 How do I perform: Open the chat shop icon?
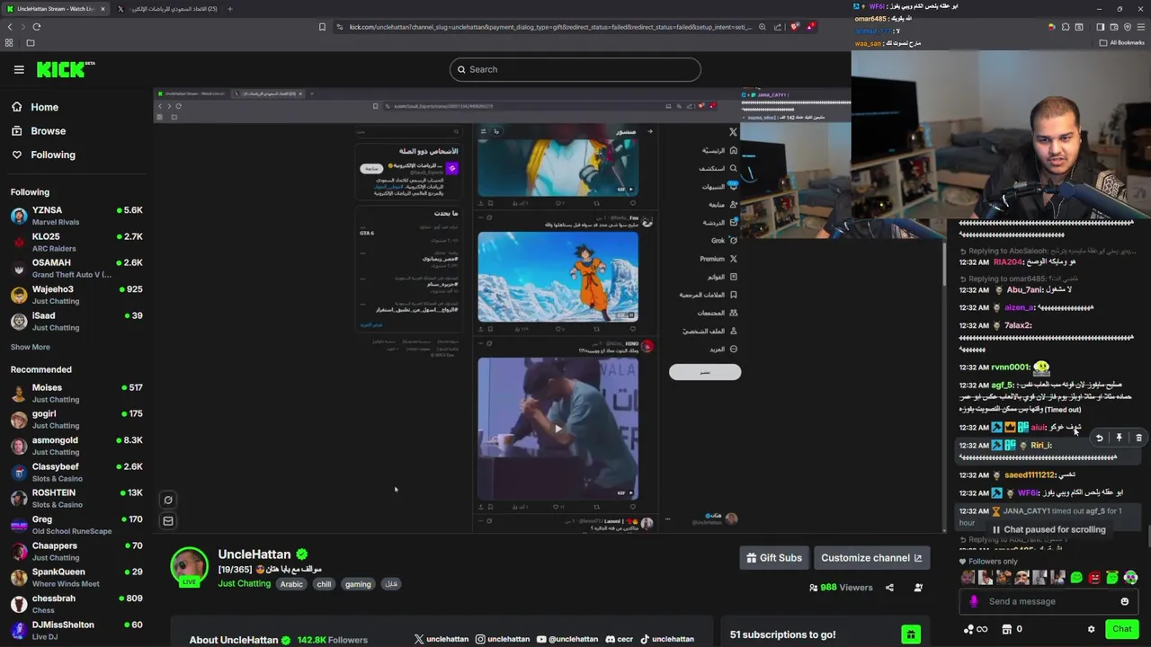coord(1007,629)
